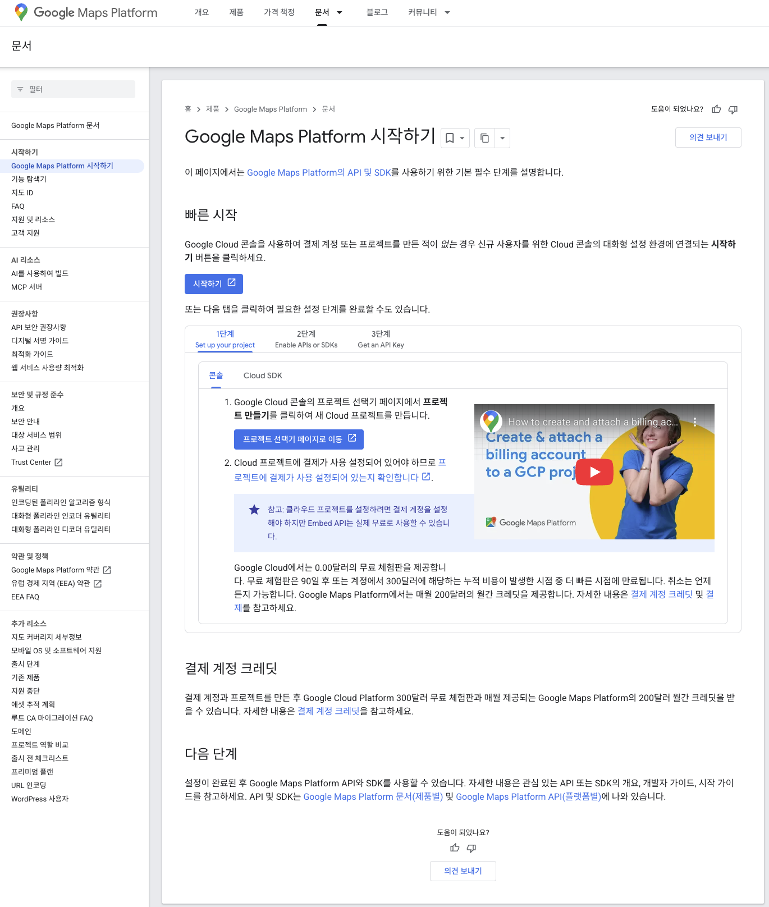The width and height of the screenshot is (769, 907).
Task: Open 루트 CA 마이그레이션 FAQ in sidebar
Action: point(52,718)
